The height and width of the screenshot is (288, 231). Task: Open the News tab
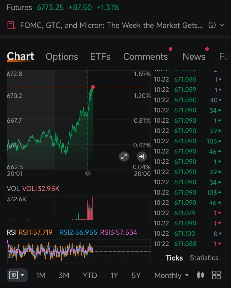[194, 57]
